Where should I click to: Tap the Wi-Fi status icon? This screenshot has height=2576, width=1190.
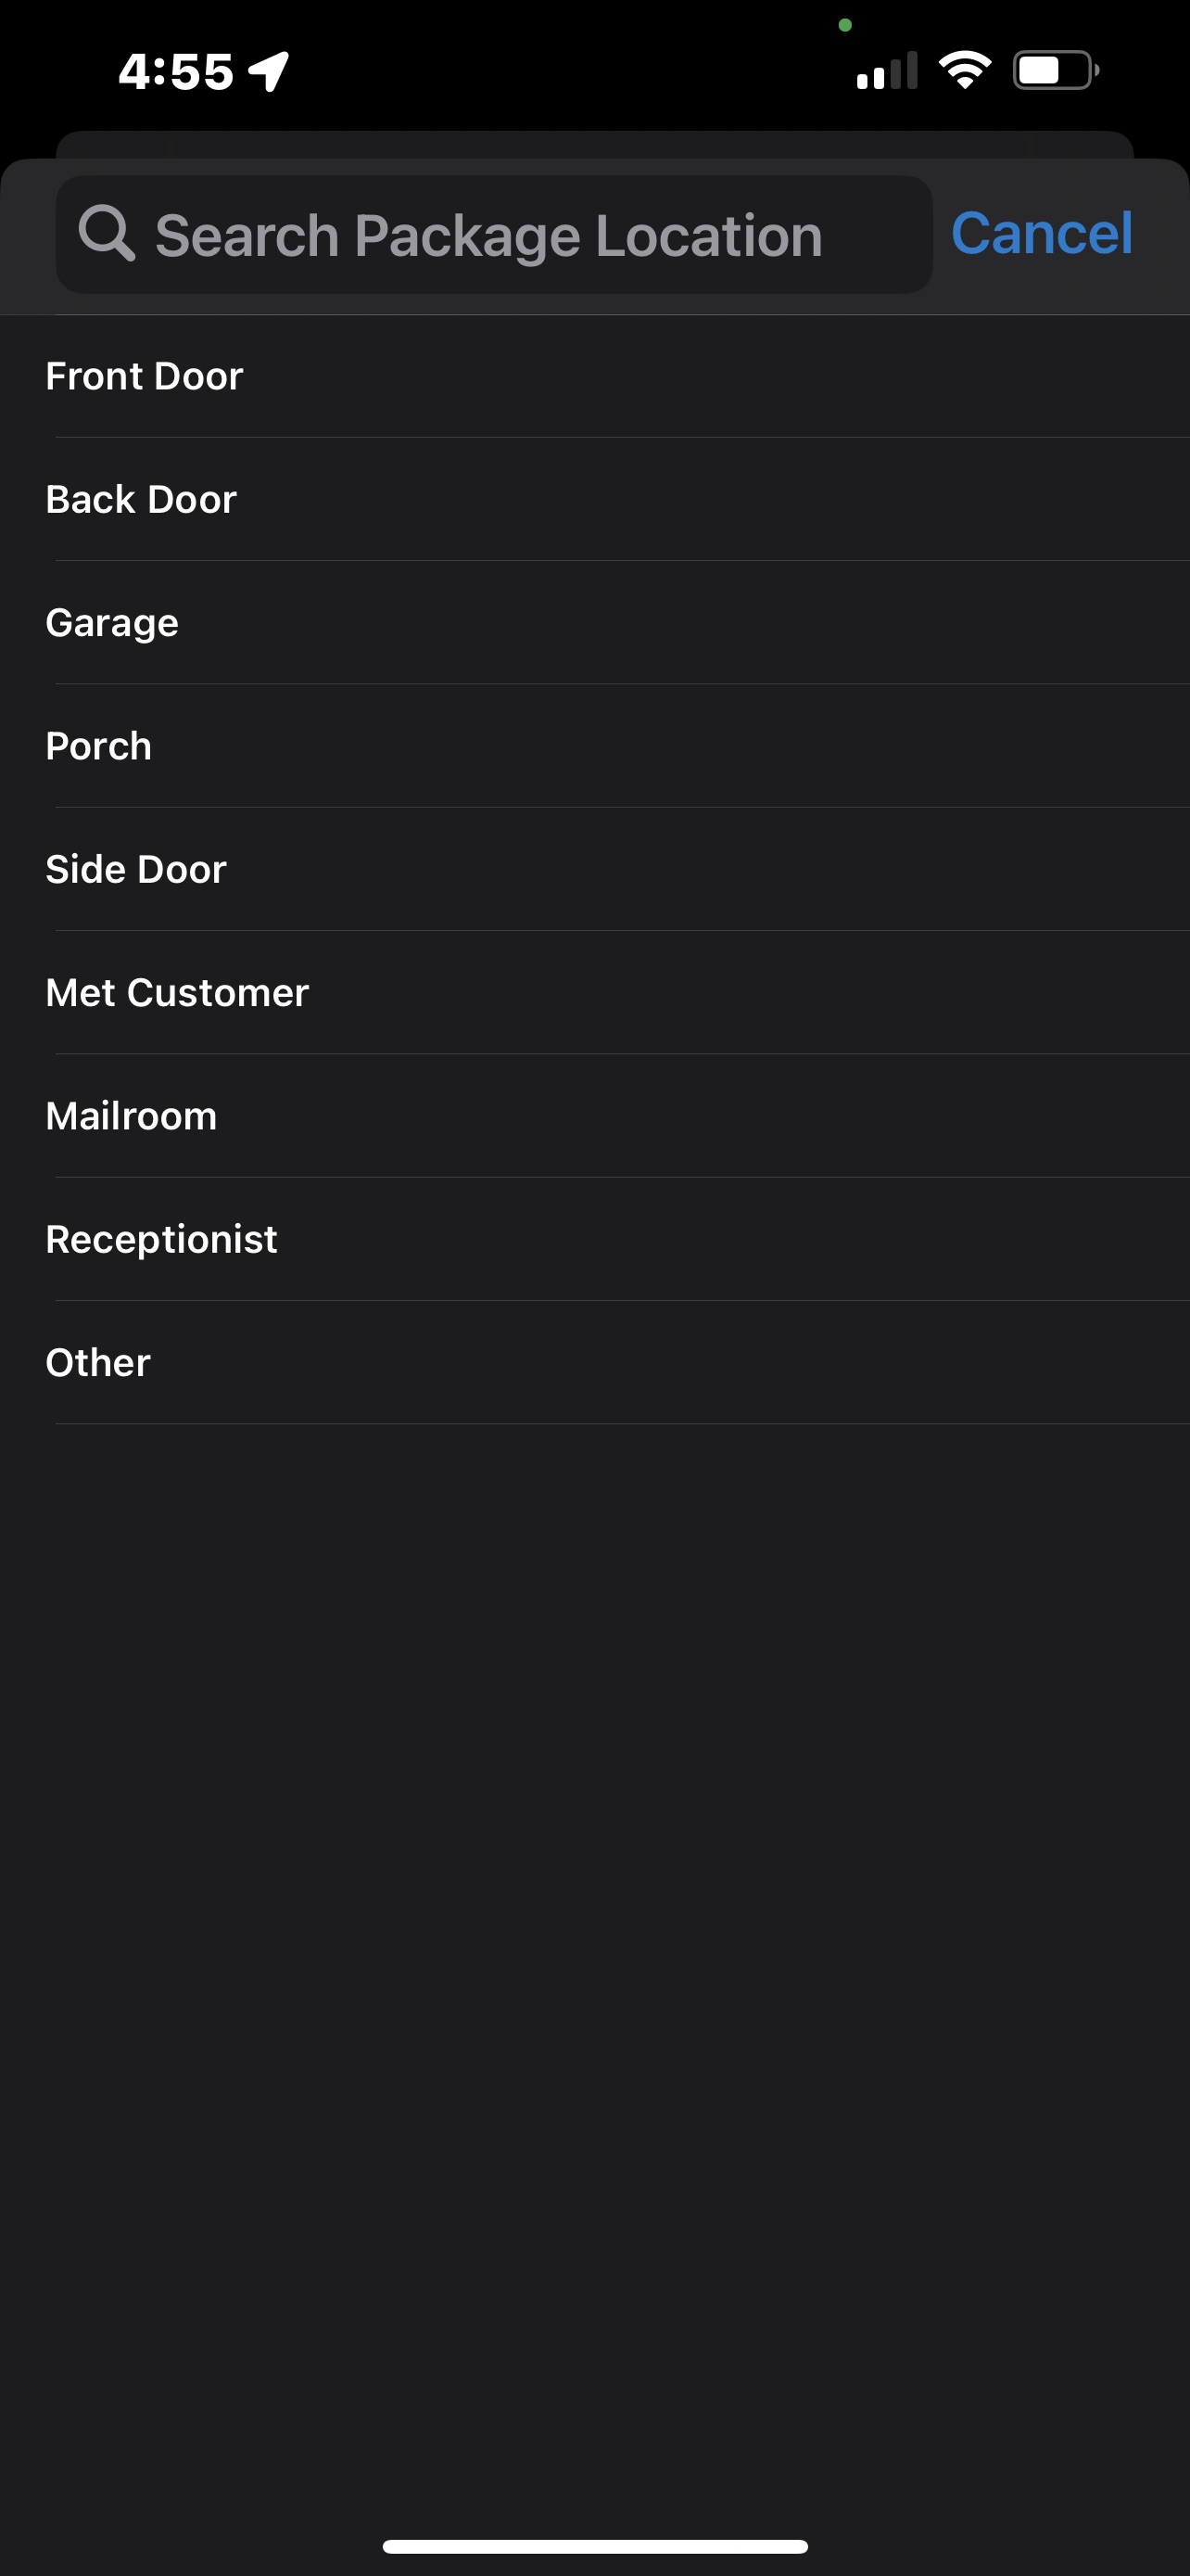click(964, 70)
